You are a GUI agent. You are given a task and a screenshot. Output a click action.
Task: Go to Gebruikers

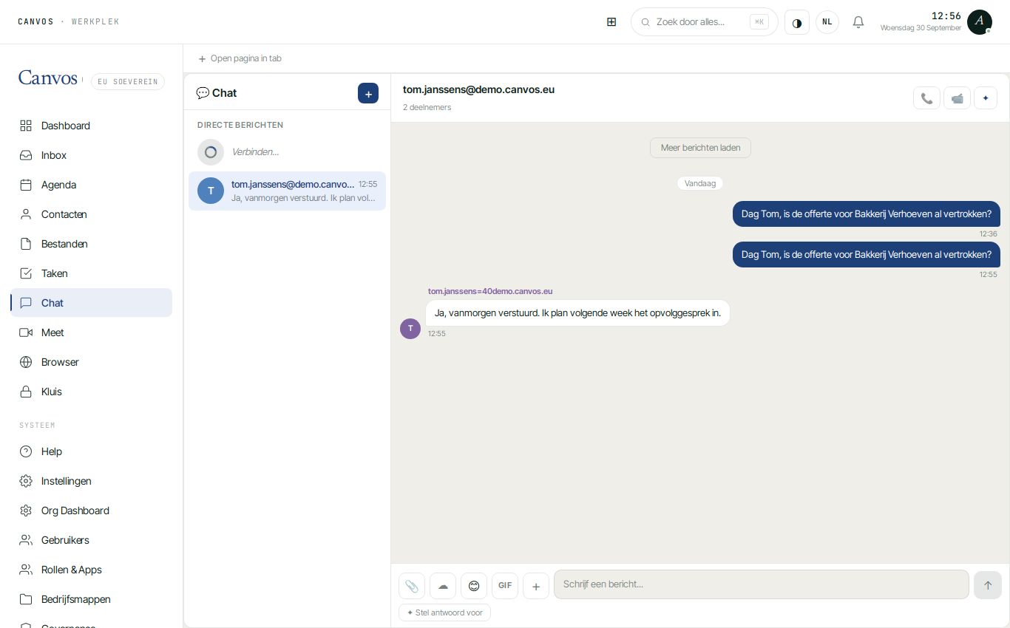pos(92,540)
